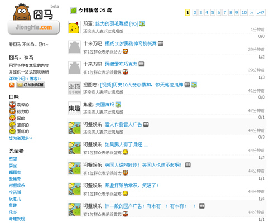The image size is (279, 223).
Task: Click the 蛋疼 face under 那些打架的常识
Action: (x=126, y=193)
